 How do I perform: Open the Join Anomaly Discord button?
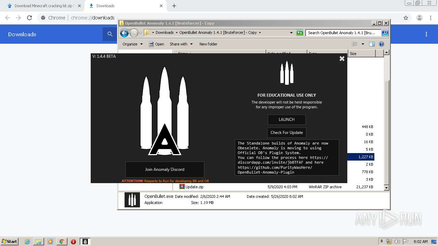[165, 169]
